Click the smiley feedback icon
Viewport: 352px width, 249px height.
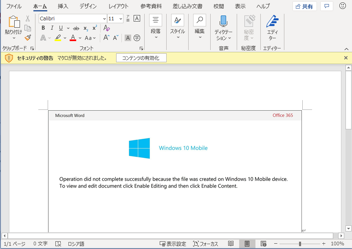pos(343,6)
